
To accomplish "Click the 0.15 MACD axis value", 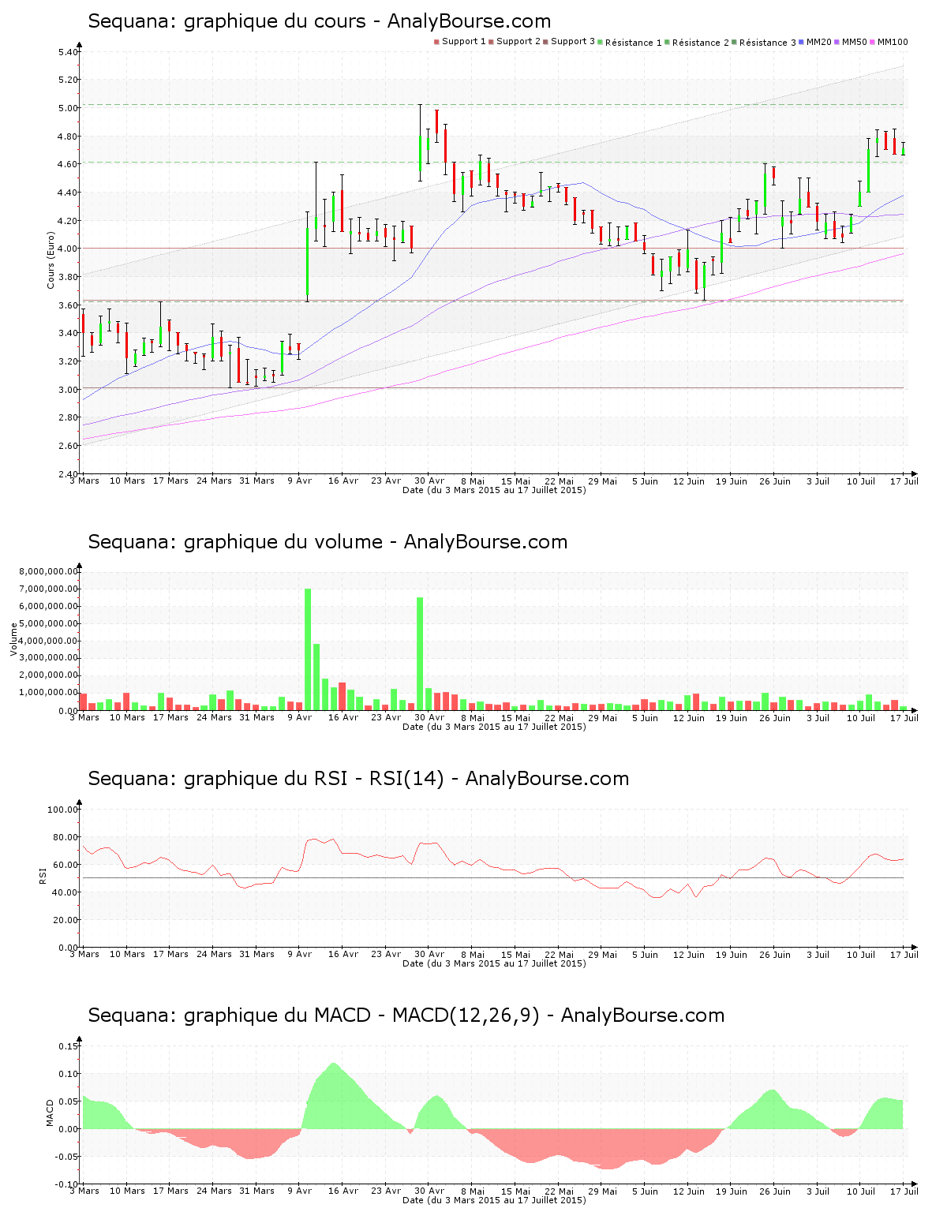I will click(x=69, y=1046).
